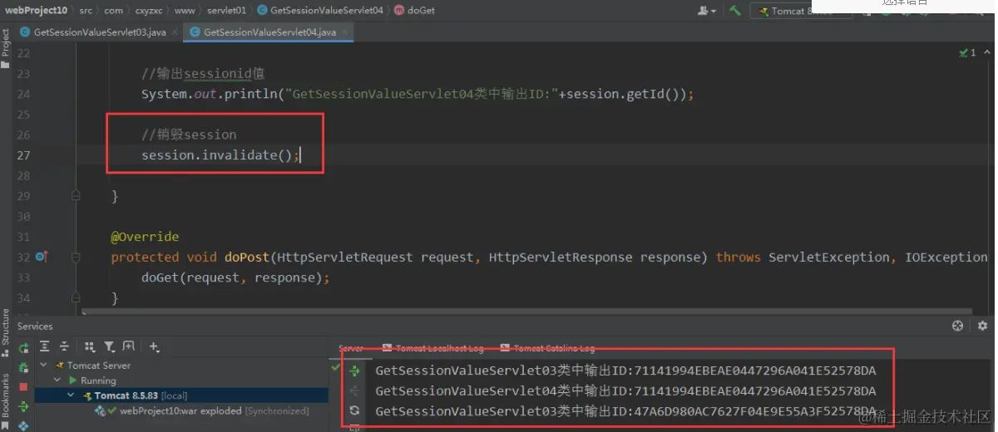The image size is (998, 432).
Task: Open the Tomcat run configuration dropdown
Action: click(801, 11)
